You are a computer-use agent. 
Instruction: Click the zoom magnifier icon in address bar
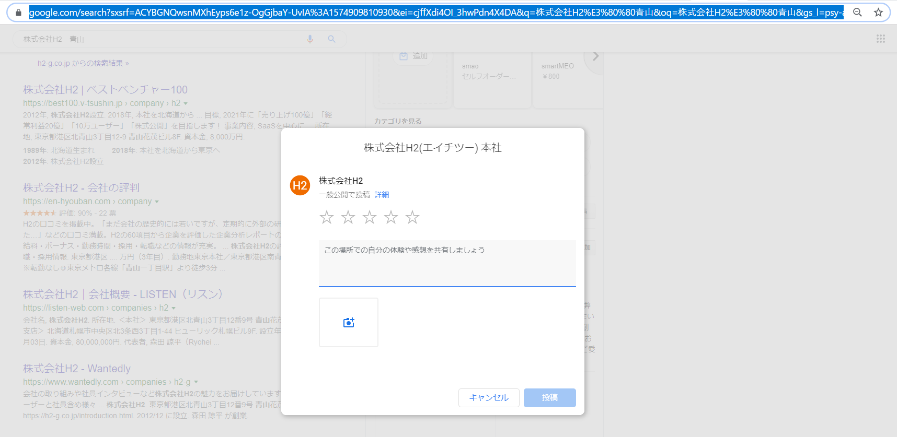[857, 13]
